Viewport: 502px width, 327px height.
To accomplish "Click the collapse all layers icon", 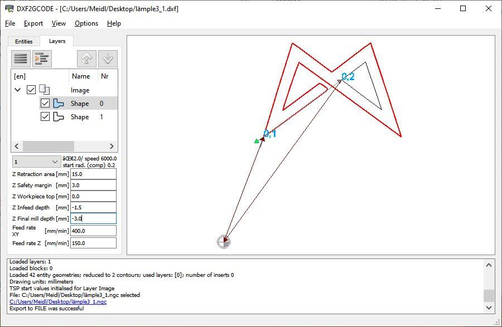I will 21,58.
